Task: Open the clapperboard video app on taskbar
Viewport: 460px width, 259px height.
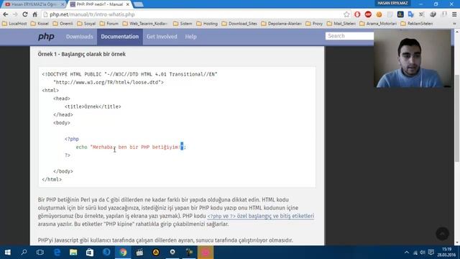Action: point(139,253)
